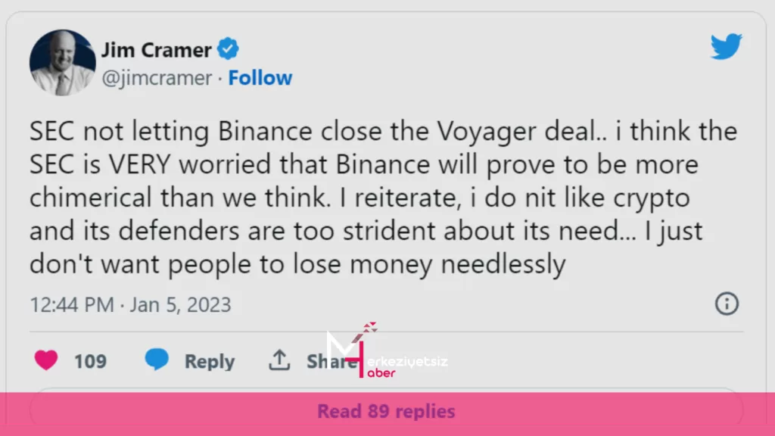Click the share upload arrow icon
This screenshot has height=436, width=775.
279,360
